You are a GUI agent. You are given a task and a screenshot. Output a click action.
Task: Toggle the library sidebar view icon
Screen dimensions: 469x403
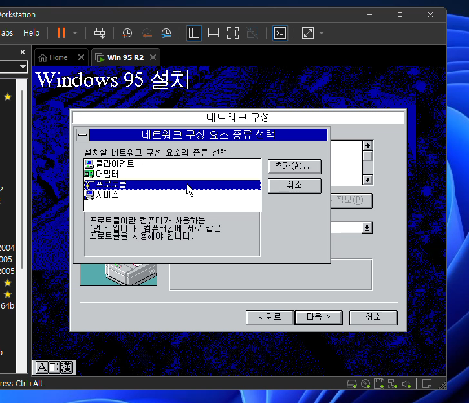click(x=194, y=33)
